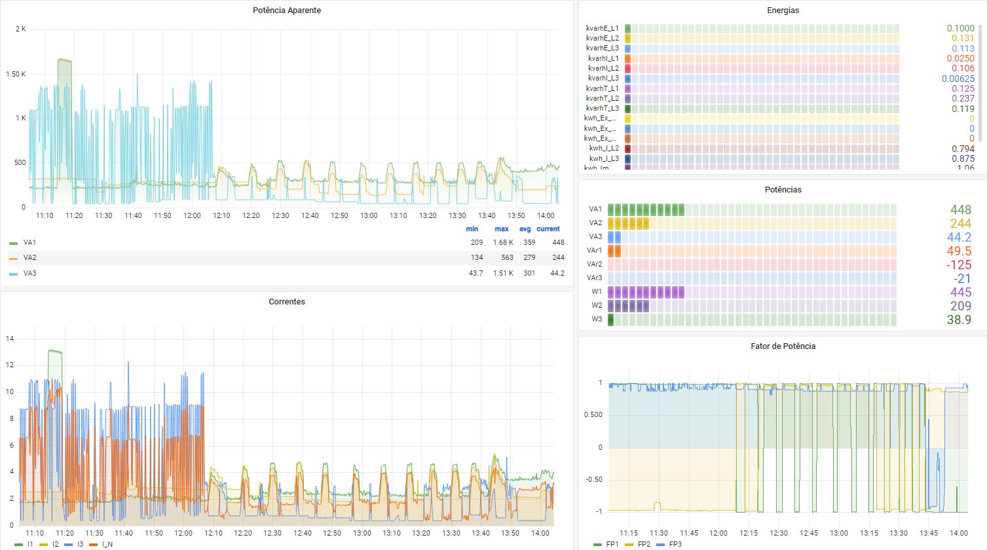The width and height of the screenshot is (987, 550).
Task: Toggle the VA3 series legend label
Action: tap(29, 273)
